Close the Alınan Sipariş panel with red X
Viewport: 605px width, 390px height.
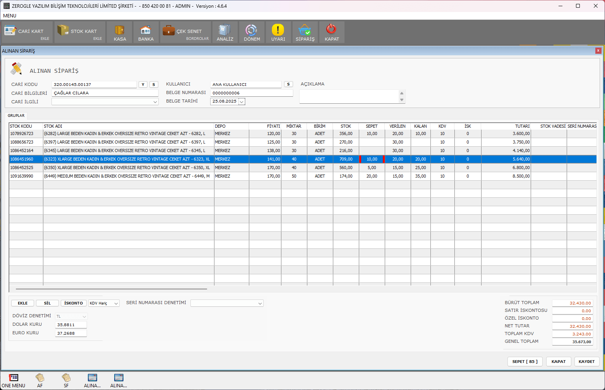[x=598, y=51]
